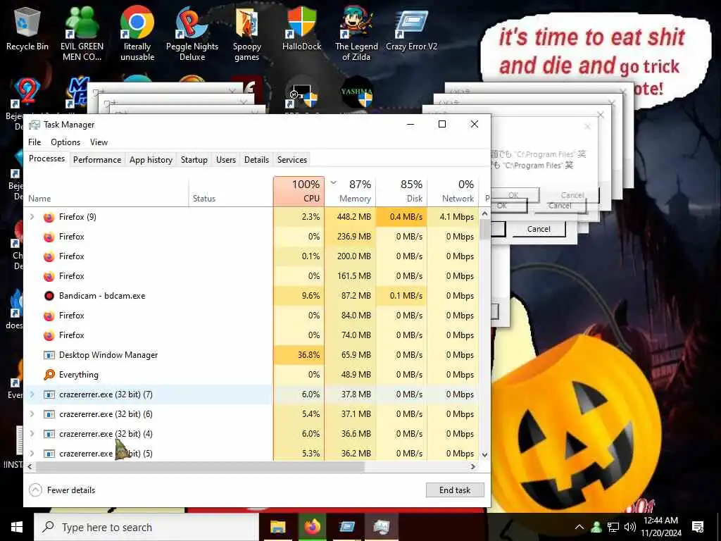The image size is (721, 541).
Task: Select the Desktop Window Manager row
Action: click(251, 355)
